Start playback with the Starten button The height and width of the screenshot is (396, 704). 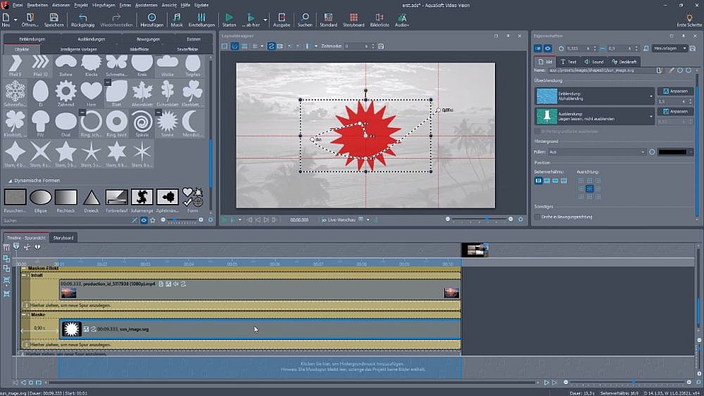(x=229, y=17)
